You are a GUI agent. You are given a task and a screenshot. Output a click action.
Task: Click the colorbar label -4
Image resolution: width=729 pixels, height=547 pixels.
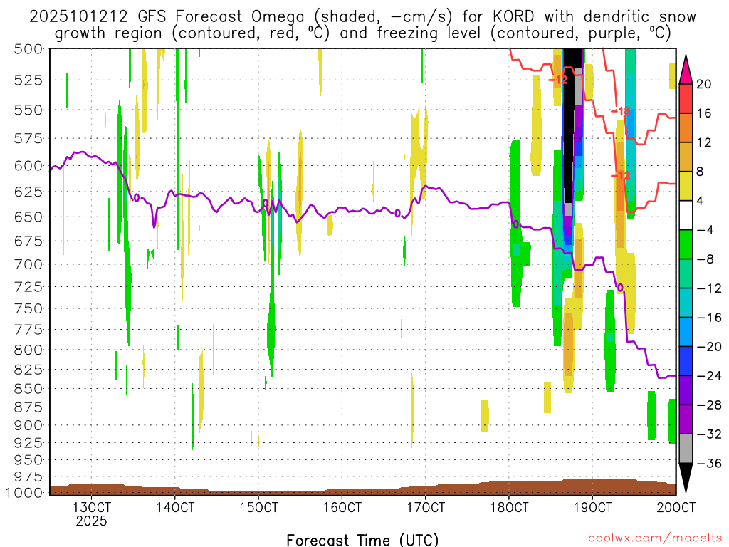[x=706, y=230]
